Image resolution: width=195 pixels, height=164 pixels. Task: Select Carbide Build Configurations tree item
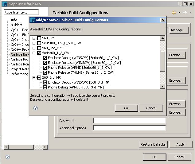[x=20, y=54]
